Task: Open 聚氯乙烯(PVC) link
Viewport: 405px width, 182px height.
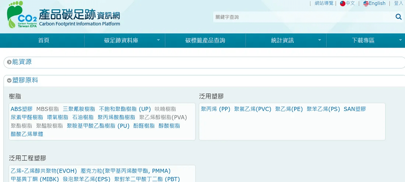Action: [x=253, y=109]
